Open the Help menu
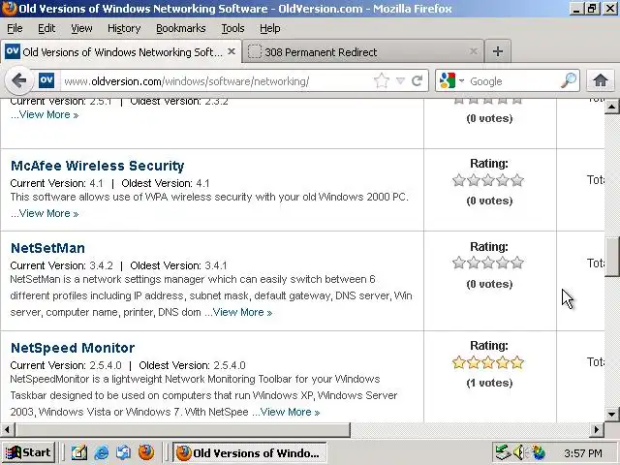This screenshot has width=620, height=465. [269, 28]
